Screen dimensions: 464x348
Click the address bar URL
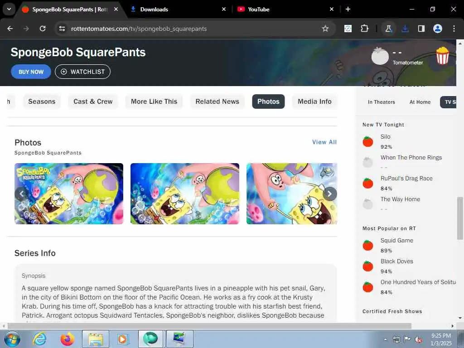[x=139, y=29]
